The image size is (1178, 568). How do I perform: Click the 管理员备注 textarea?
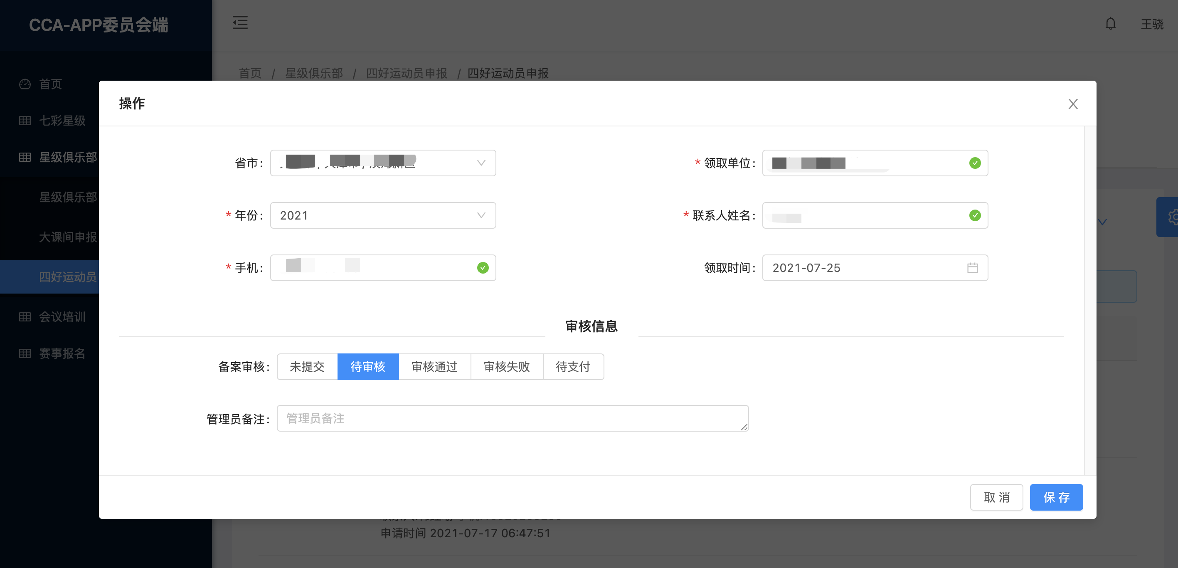tap(513, 418)
